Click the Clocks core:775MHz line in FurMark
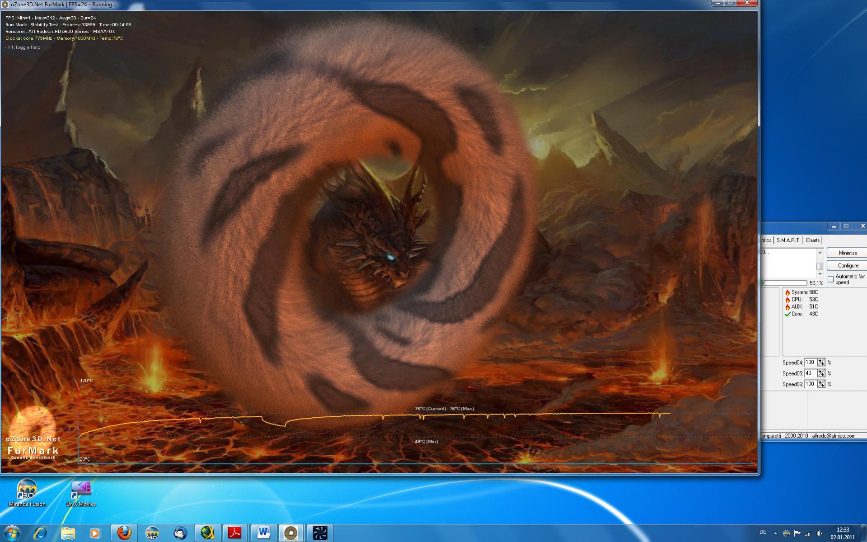Screen dimensions: 867x542 click(64, 38)
